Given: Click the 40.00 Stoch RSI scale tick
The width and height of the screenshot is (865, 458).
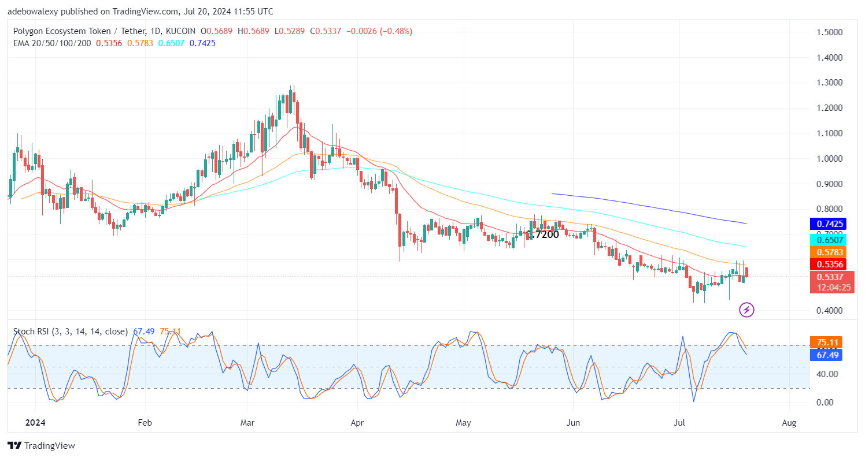Looking at the screenshot, I should pyautogui.click(x=827, y=374).
